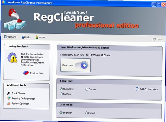The width and height of the screenshot is (166, 122).
Task: Click the User Mode heading
Action: pos(66,105)
